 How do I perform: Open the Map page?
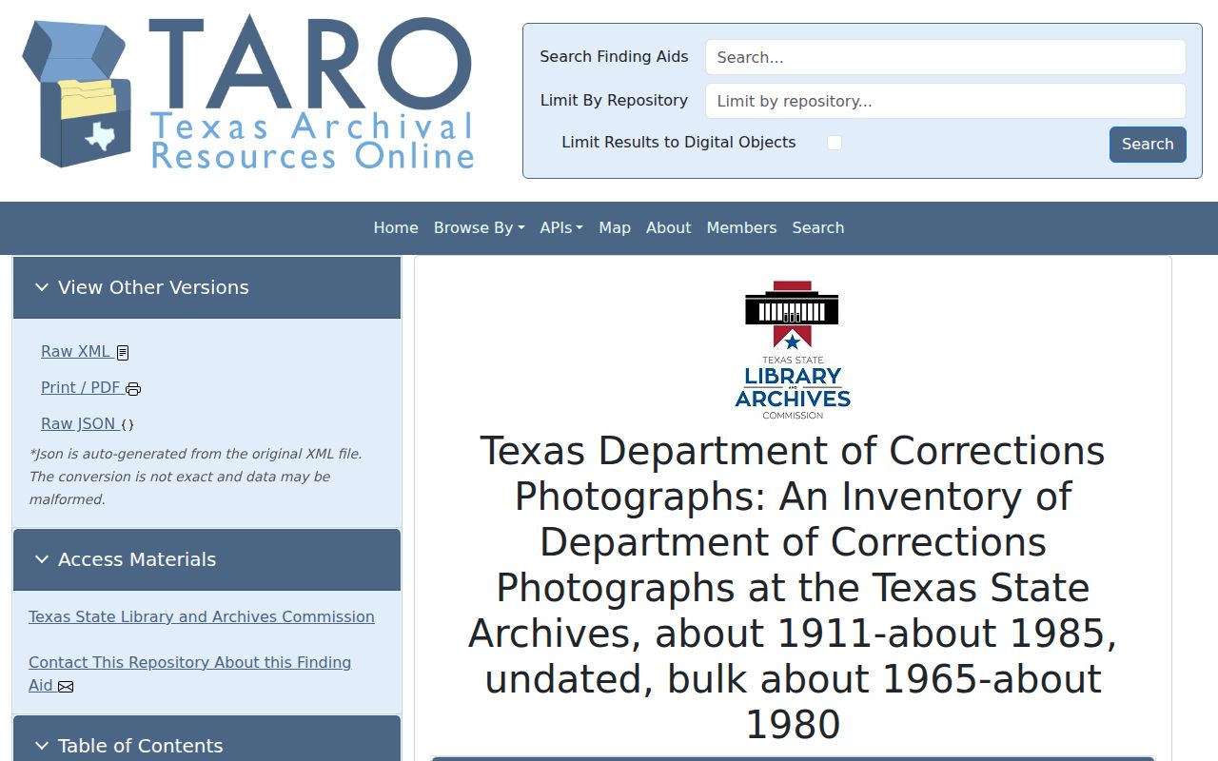click(615, 227)
